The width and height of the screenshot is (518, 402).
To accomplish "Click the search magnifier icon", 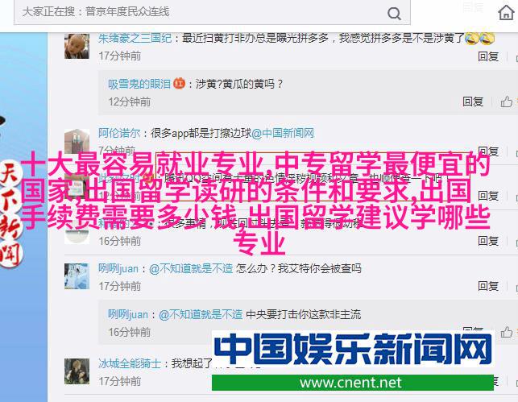I will [x=394, y=14].
